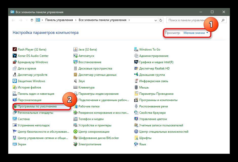Viewport: 238px width, 162px height.
Task: Open the Шрифты font icon
Action: (136, 138)
